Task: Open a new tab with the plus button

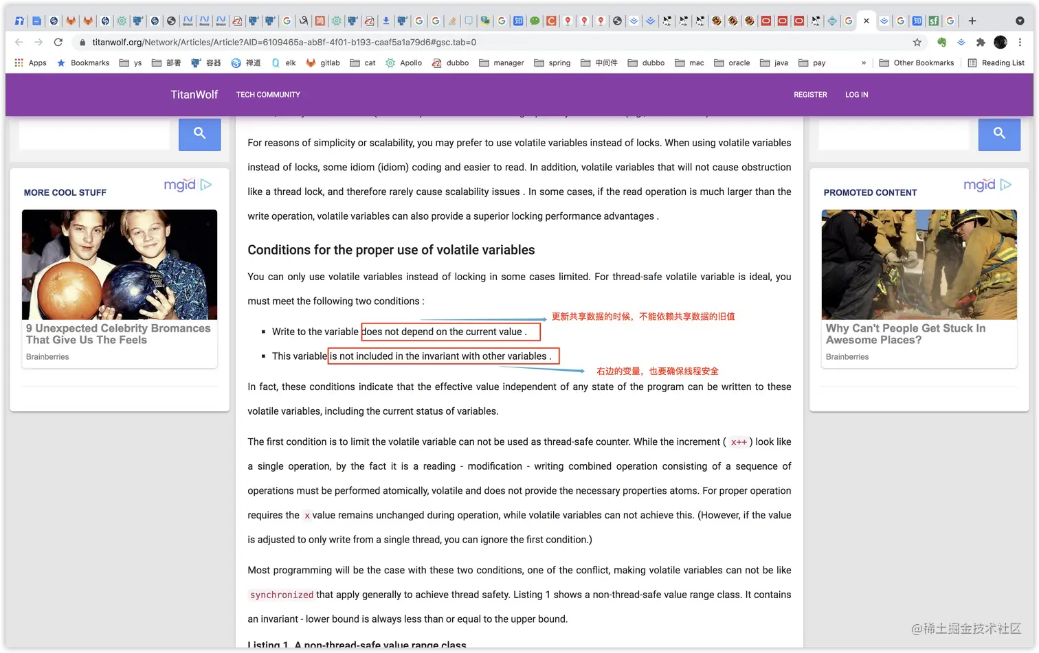Action: pyautogui.click(x=972, y=21)
